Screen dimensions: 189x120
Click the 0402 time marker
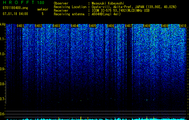pyautogui.click(x=38, y=26)
